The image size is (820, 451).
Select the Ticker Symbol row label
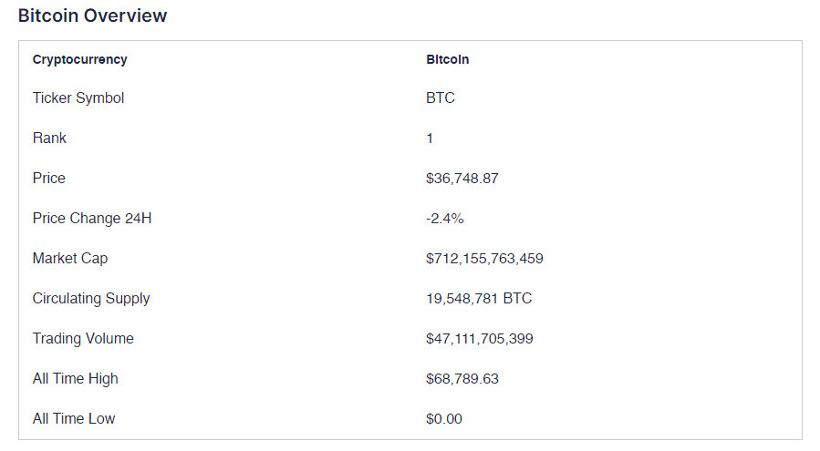tap(78, 98)
